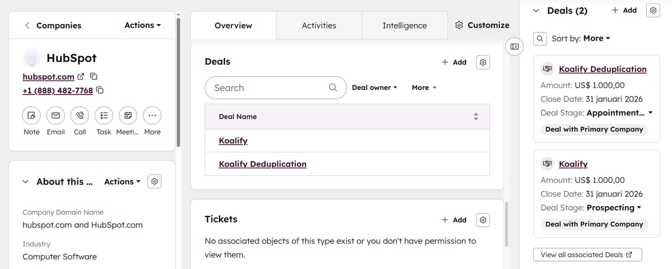Open the More actions ellipsis icon
The width and height of the screenshot is (672, 269).
(x=152, y=115)
